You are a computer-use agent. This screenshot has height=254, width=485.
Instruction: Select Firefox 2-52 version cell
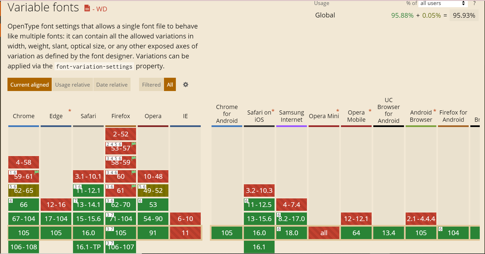point(121,134)
